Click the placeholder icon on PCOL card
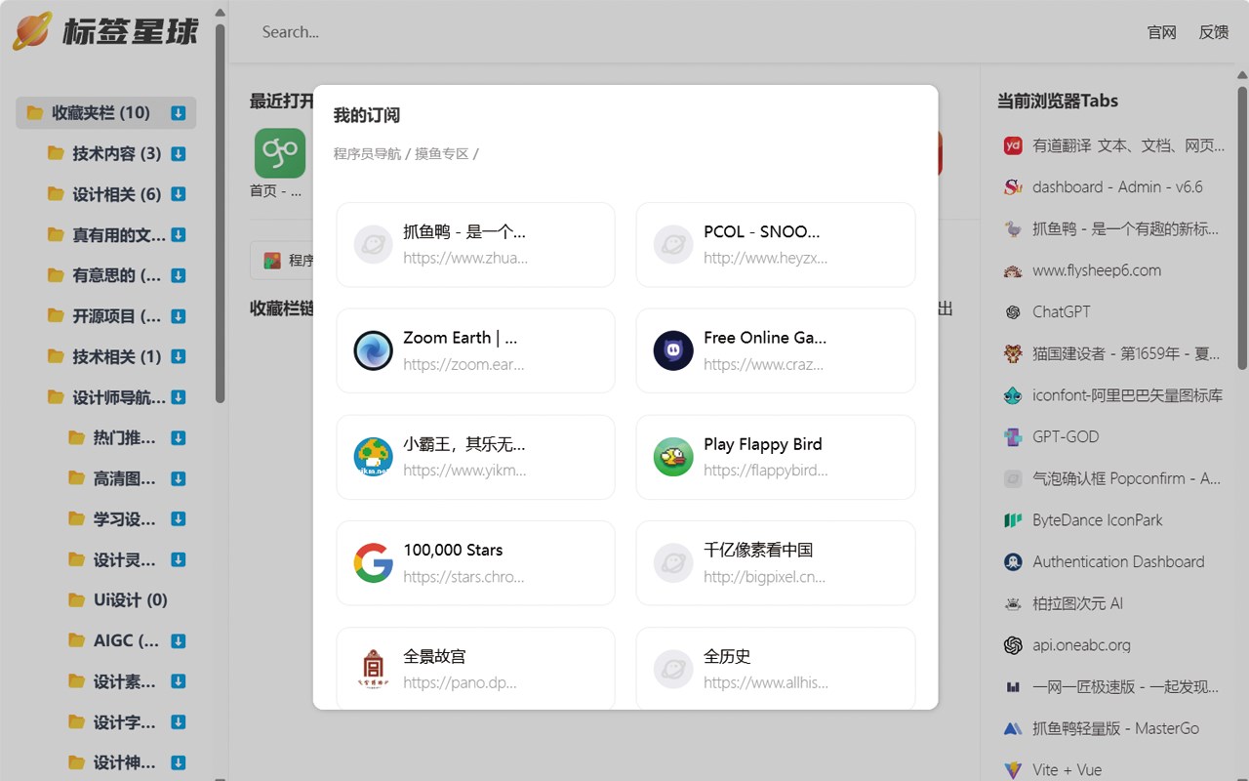This screenshot has height=781, width=1249. coord(673,245)
